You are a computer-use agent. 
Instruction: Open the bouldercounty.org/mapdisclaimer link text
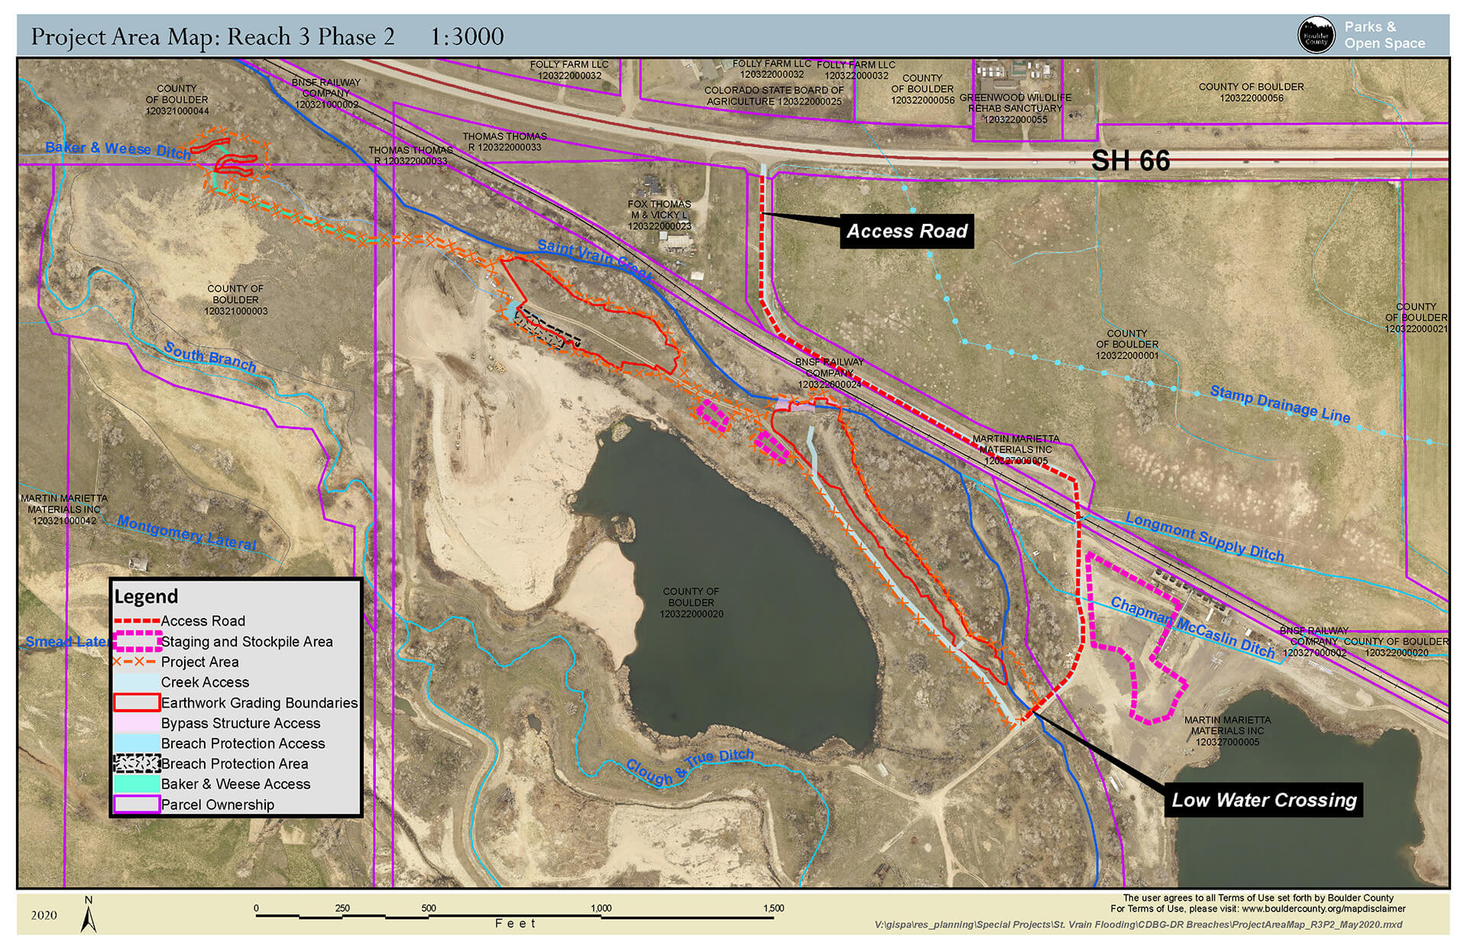(x=1323, y=909)
